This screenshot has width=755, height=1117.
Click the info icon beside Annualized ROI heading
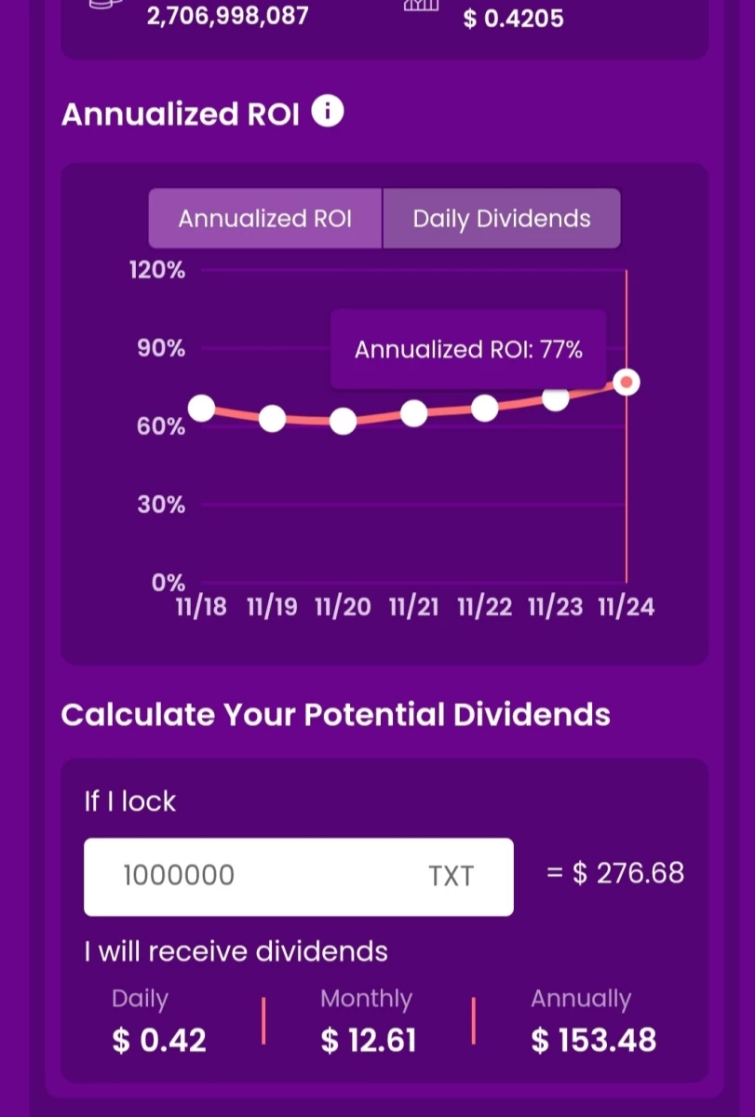[x=328, y=113]
